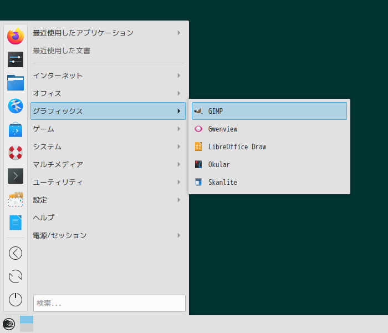The image size is (388, 333).
Task: Click the orange LibreOffice Draw icon
Action: tap(198, 147)
